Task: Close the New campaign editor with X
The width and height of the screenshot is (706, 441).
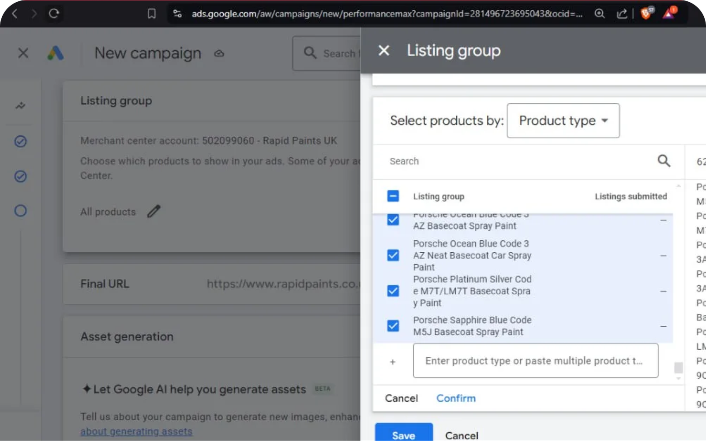Action: [23, 53]
